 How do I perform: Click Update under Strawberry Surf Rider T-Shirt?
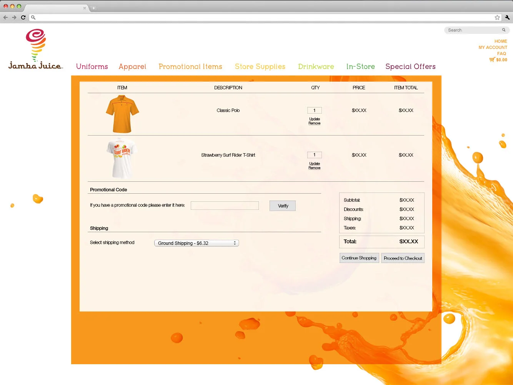(314, 164)
